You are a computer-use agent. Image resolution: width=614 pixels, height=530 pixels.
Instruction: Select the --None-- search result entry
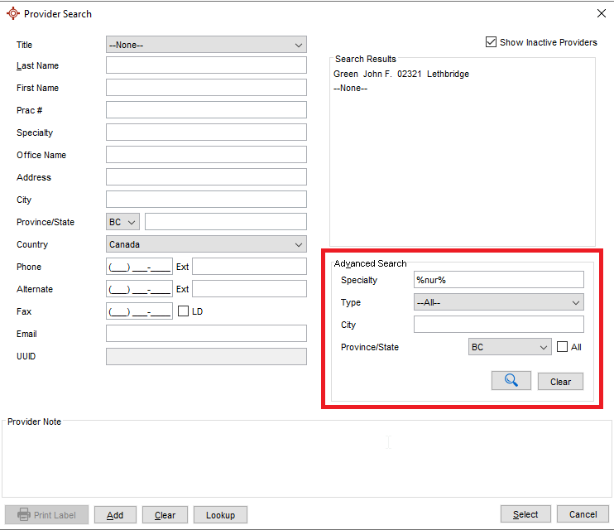coord(350,88)
